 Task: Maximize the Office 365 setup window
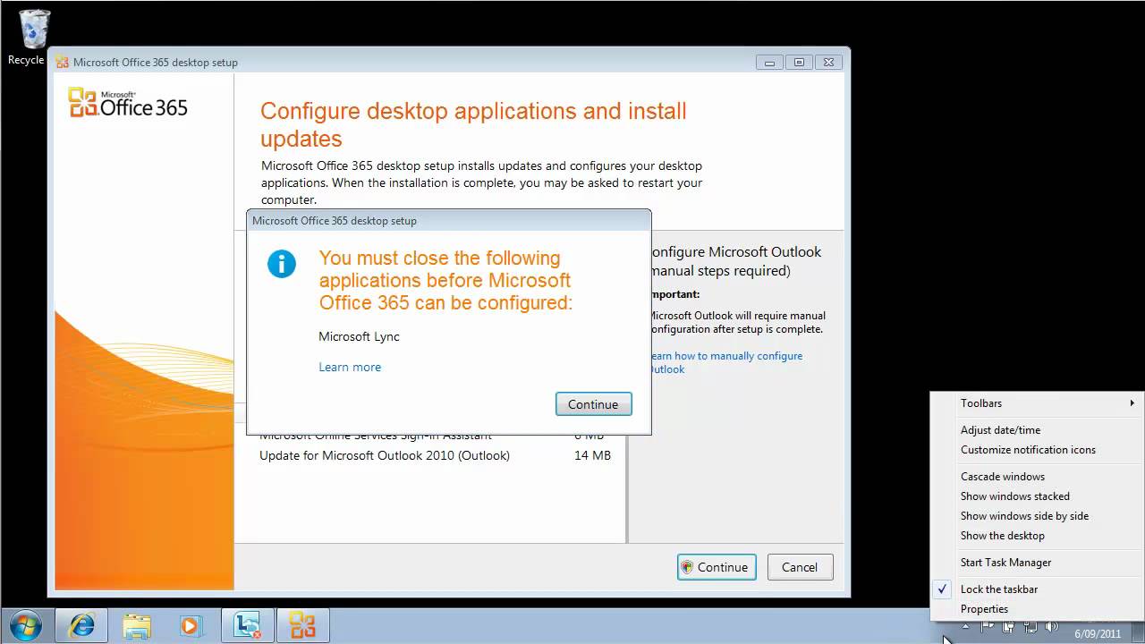pyautogui.click(x=799, y=63)
